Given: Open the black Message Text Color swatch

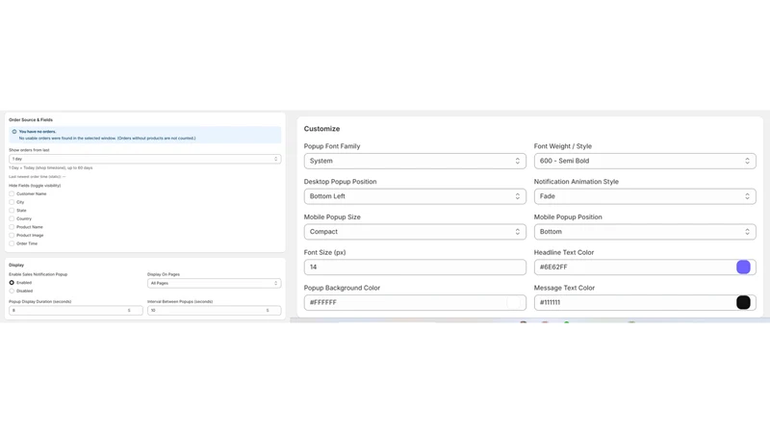Looking at the screenshot, I should [x=743, y=302].
